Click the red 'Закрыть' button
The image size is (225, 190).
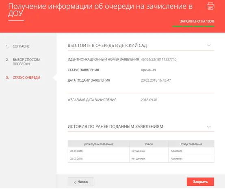(200, 182)
